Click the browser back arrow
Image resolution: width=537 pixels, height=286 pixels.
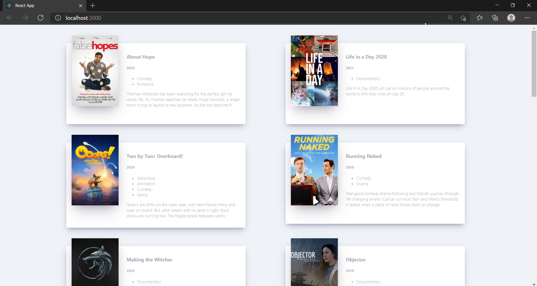point(10,18)
